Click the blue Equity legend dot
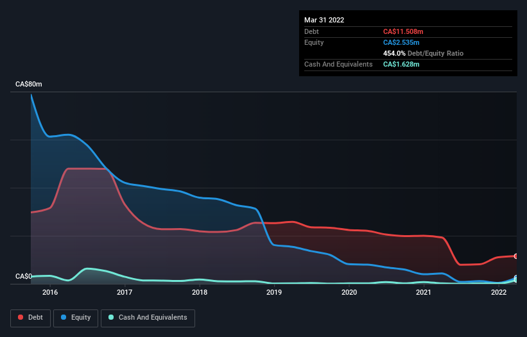This screenshot has width=527, height=337. click(x=64, y=317)
